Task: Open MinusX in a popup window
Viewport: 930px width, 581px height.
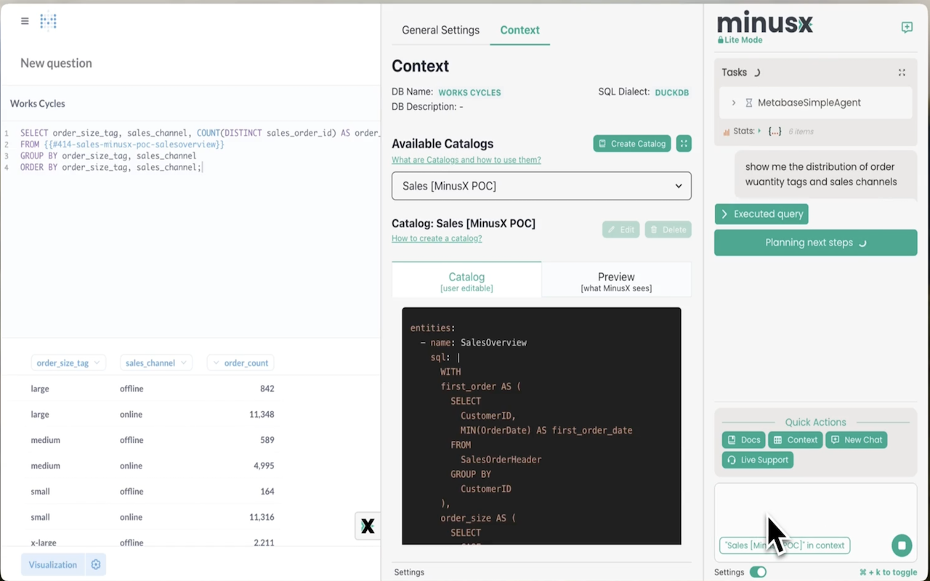Action: pos(907,27)
